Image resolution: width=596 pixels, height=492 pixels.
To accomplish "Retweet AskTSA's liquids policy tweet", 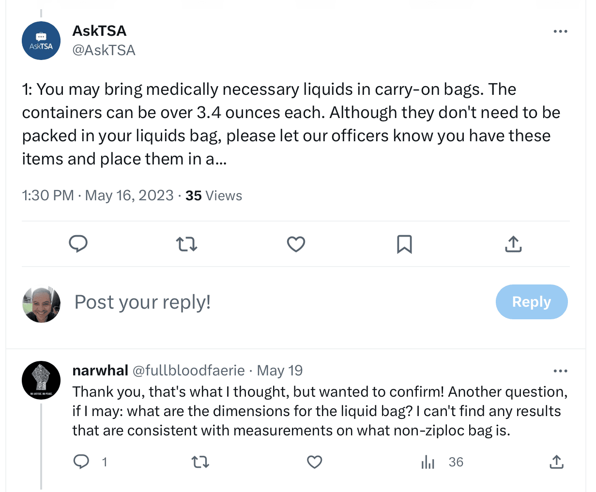I will coord(186,244).
